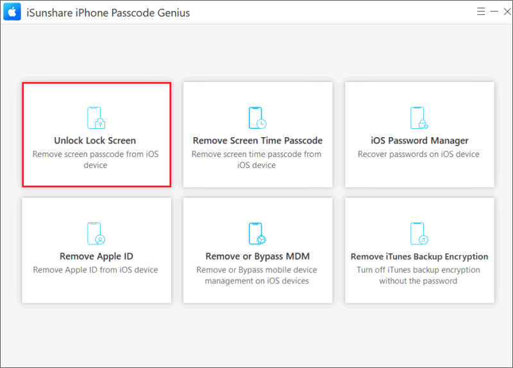Image resolution: width=513 pixels, height=368 pixels.
Task: Open the "Remove iTunes Backup Encryption" title
Action: point(419,256)
